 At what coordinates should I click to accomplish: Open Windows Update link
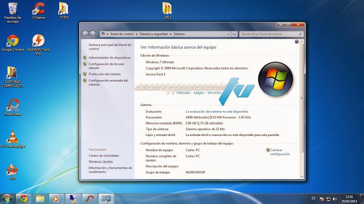click(x=101, y=161)
